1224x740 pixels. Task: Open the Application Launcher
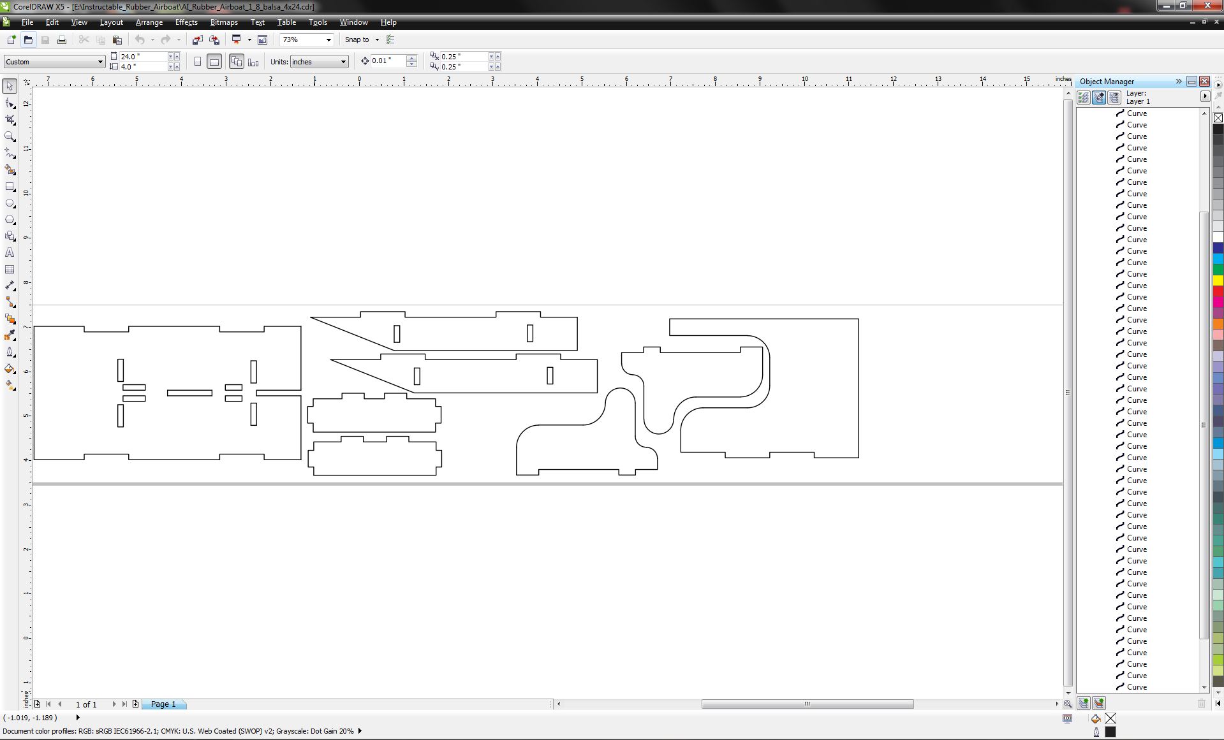click(x=237, y=40)
